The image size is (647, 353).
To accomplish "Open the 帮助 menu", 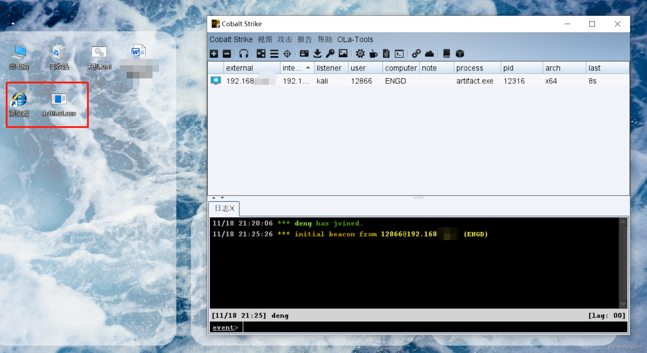I will point(325,40).
